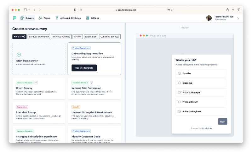Open Changing subscription experience template
The width and height of the screenshot is (252, 154).
pos(39,135)
